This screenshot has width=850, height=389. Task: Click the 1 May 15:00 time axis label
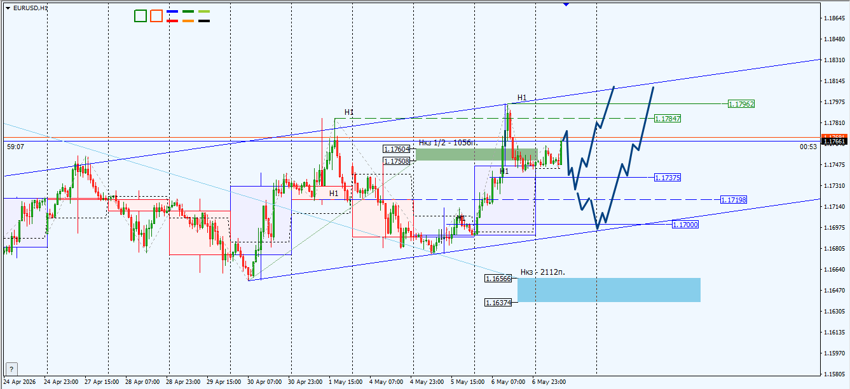347,382
